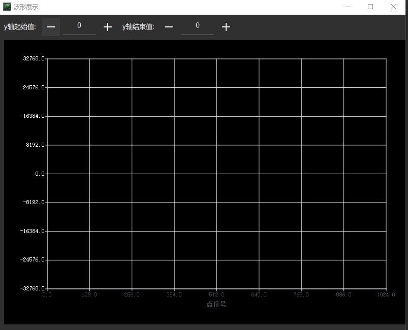This screenshot has width=408, height=330.
Task: Click the 点序号 axis label
Action: coord(215,303)
